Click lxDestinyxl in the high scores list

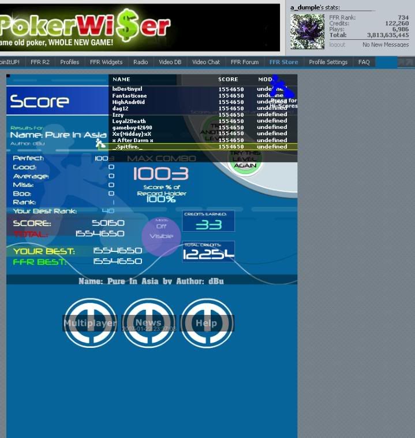tap(127, 89)
